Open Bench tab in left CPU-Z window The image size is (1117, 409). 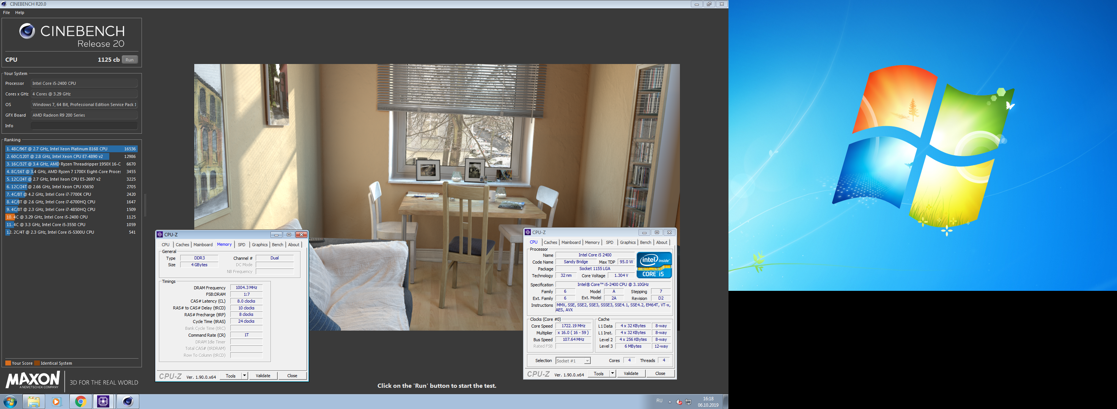[277, 245]
